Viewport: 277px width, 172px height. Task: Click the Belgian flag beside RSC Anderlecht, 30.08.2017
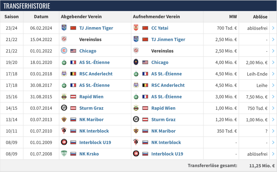pyautogui.click(x=145, y=85)
